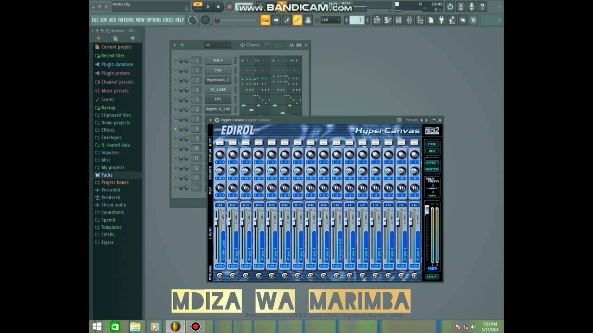Start playback with the Play button
The width and height of the screenshot is (593, 333).
point(208,6)
